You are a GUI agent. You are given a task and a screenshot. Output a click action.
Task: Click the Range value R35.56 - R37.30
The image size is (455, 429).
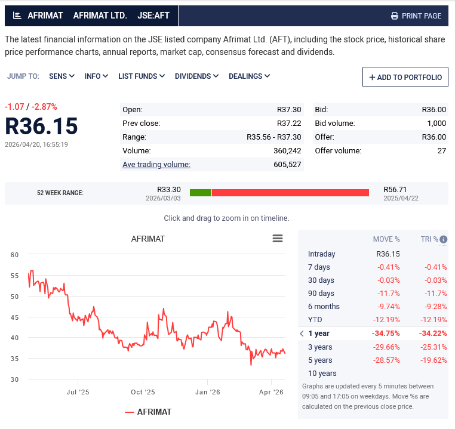coord(274,137)
